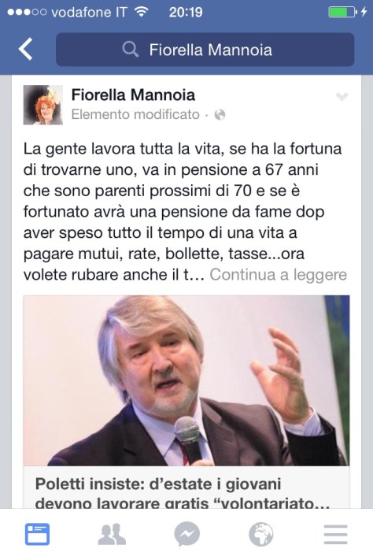Open the News Feed tab icon
The width and height of the screenshot is (373, 560).
(x=37, y=534)
